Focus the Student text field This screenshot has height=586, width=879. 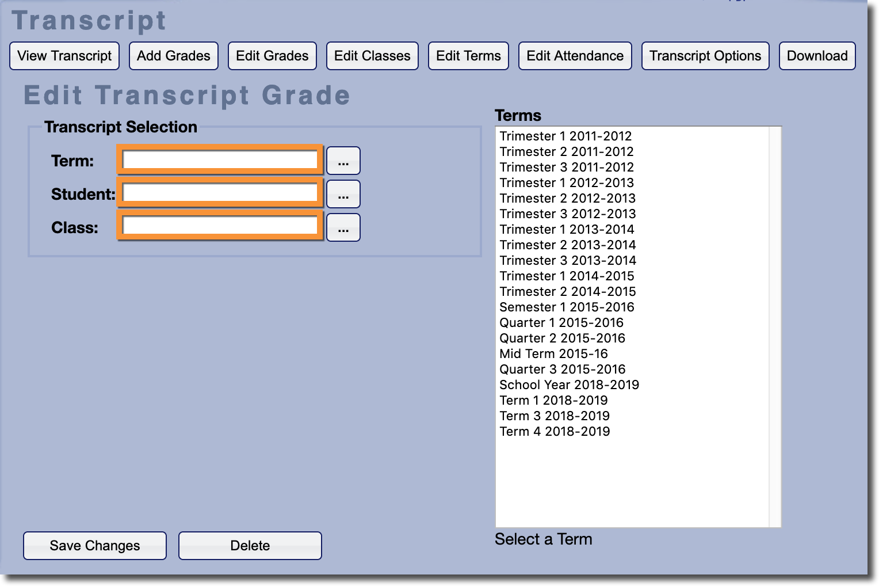[x=220, y=193]
